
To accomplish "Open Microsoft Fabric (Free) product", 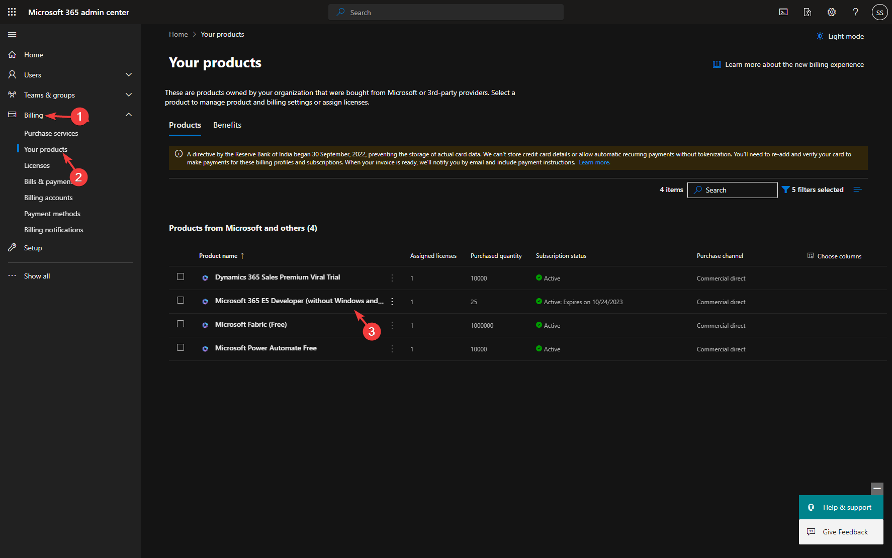I will pos(251,324).
